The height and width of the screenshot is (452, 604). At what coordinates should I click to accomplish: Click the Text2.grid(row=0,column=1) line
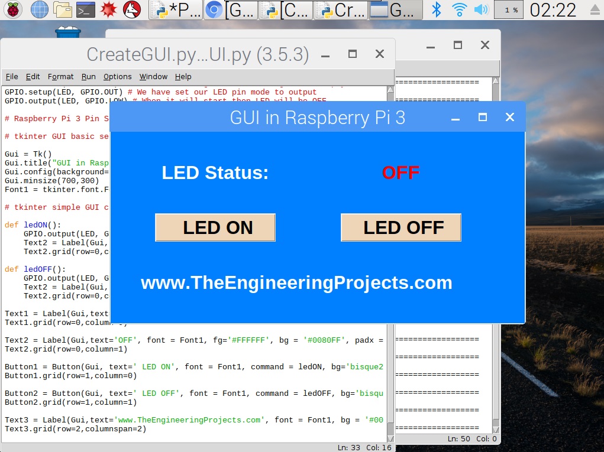66,349
